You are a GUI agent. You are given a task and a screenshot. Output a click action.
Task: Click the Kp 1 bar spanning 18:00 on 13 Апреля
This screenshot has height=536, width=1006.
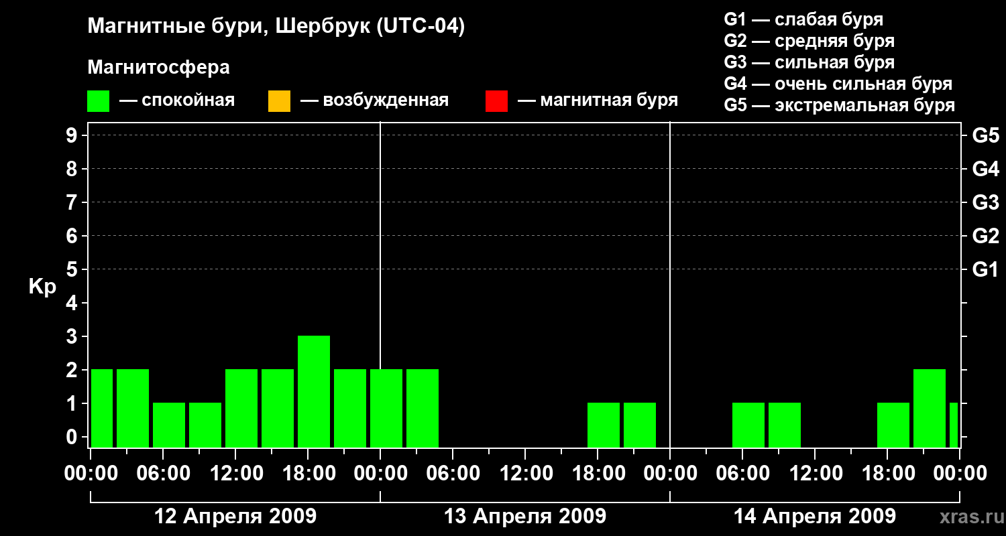coord(604,425)
